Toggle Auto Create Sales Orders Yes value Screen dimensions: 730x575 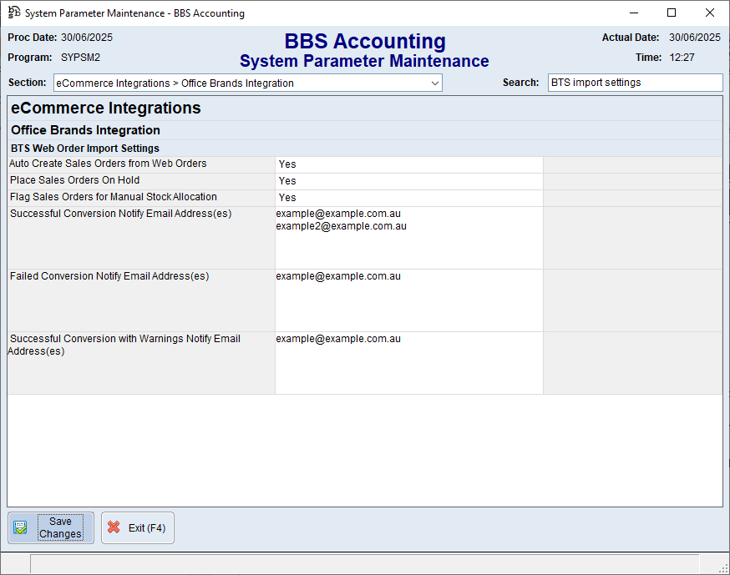[x=408, y=164]
